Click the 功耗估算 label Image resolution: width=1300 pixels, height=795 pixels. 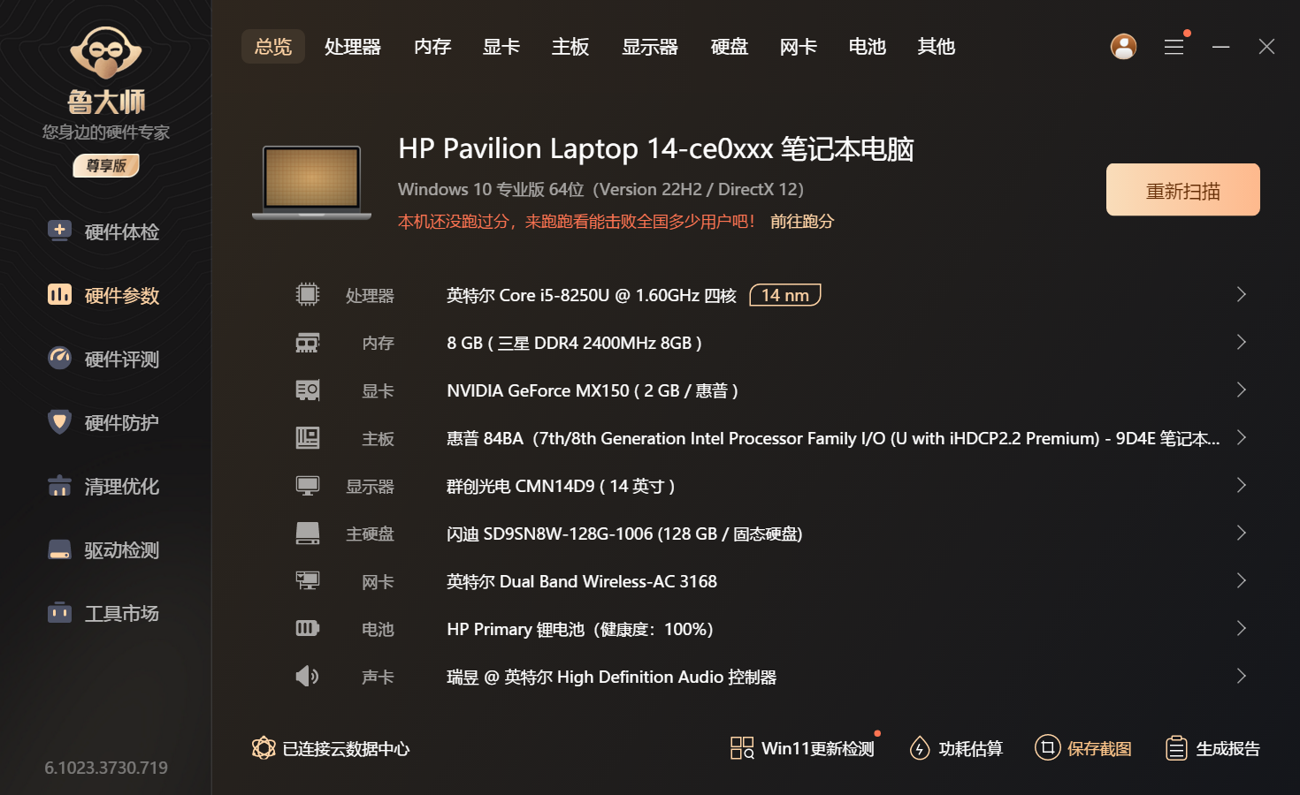click(x=971, y=749)
